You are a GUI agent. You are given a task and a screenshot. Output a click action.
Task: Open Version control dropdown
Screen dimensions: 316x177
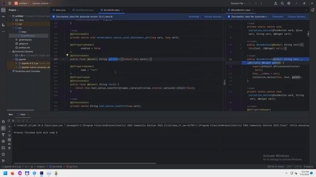click(41, 3)
